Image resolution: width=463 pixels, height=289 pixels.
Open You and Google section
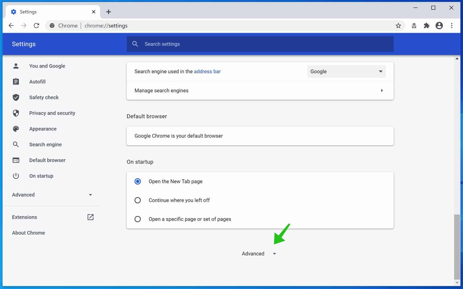47,66
